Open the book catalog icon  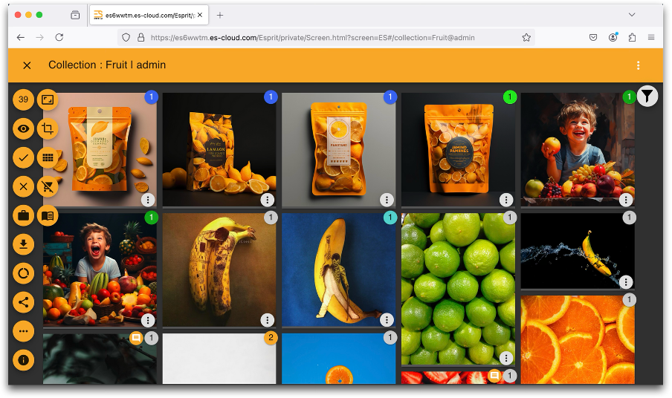coord(48,215)
